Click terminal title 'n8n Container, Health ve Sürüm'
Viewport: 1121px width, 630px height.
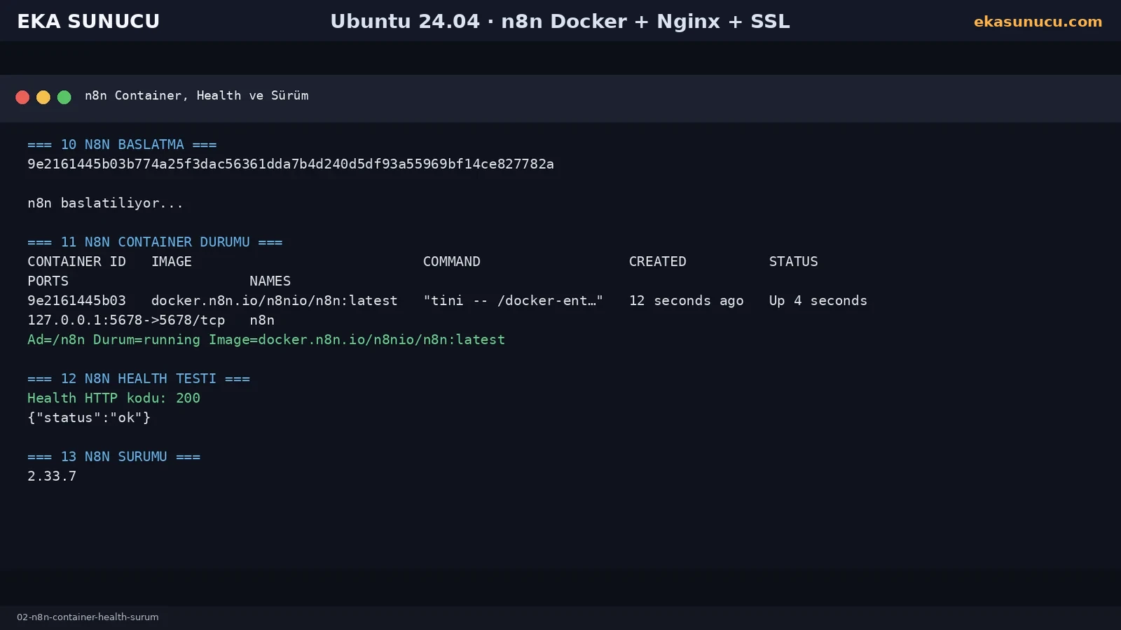[x=197, y=95]
